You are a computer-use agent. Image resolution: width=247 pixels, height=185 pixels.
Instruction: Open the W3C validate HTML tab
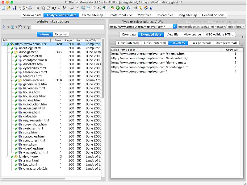pyautogui.click(x=220, y=35)
